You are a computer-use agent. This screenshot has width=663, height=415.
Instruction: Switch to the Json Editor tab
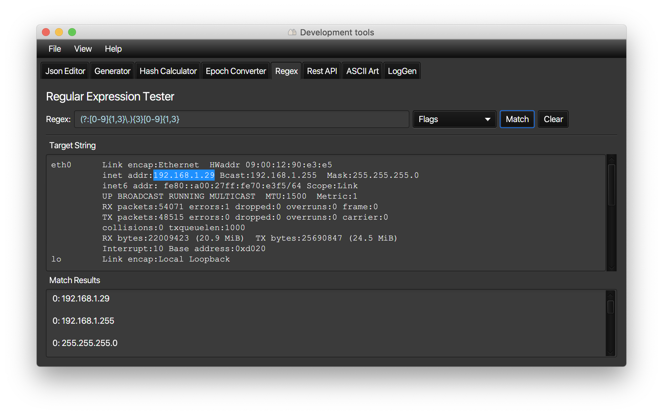point(65,71)
